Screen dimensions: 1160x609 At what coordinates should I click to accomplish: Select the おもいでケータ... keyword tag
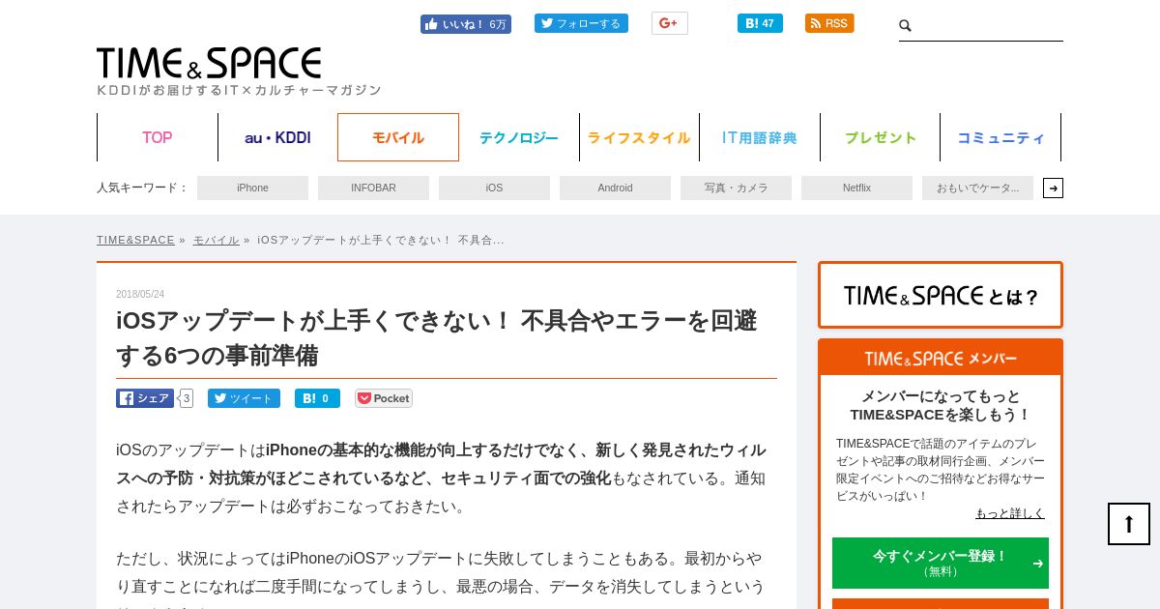click(x=977, y=188)
